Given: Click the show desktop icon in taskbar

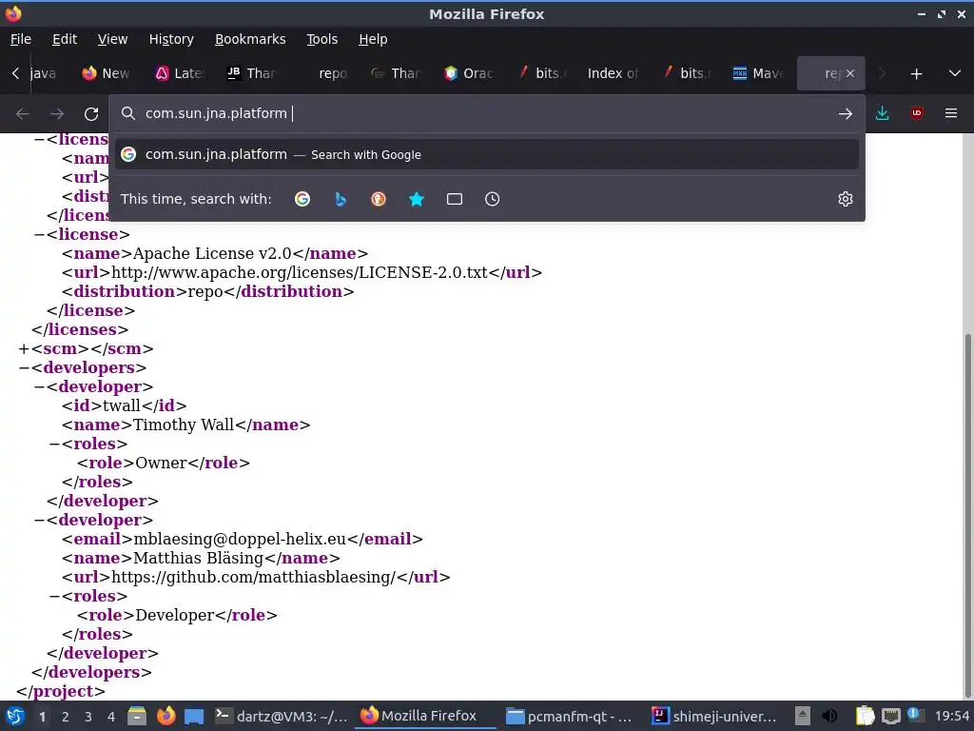Looking at the screenshot, I should pyautogui.click(x=194, y=716).
